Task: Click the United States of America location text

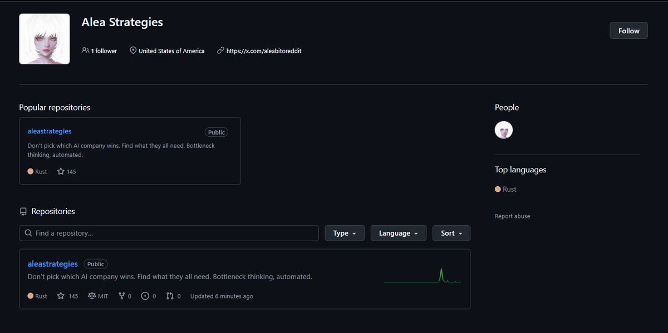Action: coord(171,51)
